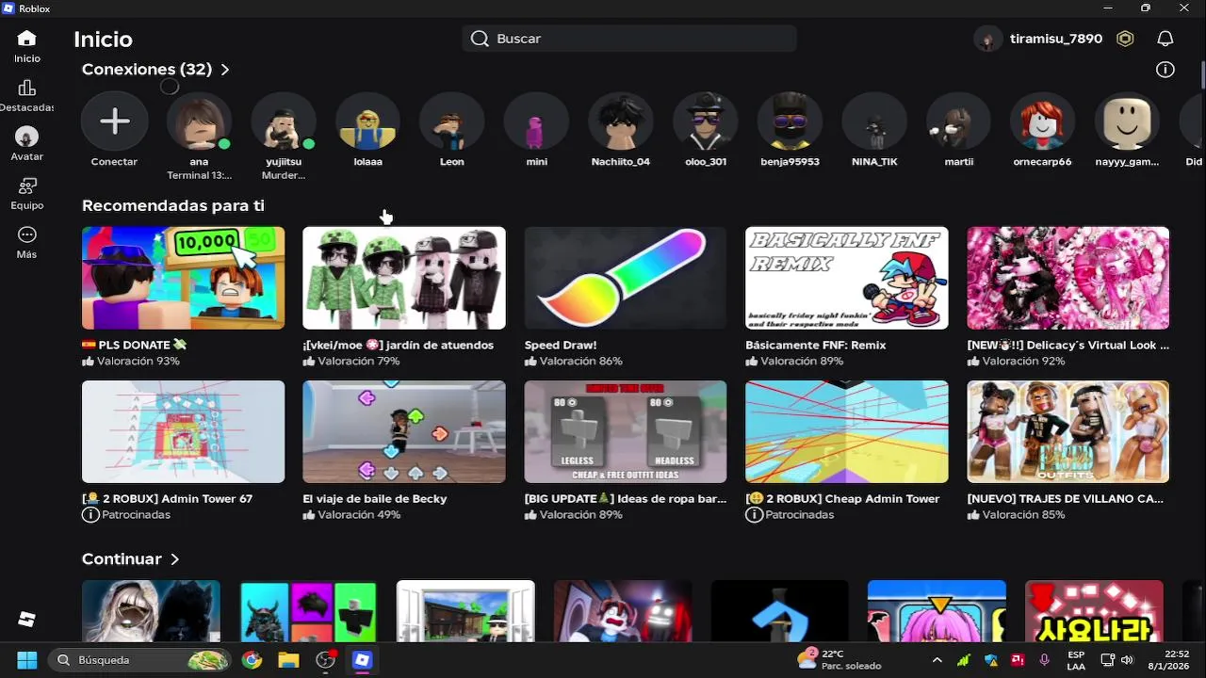This screenshot has width=1206, height=678.
Task: Open Continuar game with blue arrow logo
Action: (779, 611)
